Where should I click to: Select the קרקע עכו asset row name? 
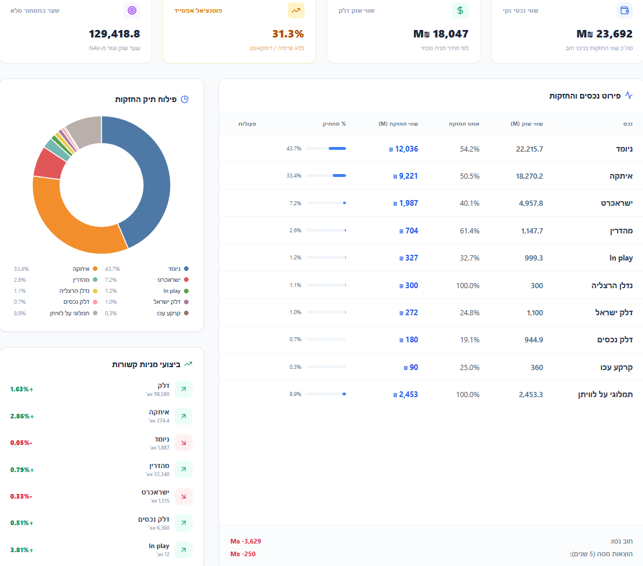[616, 367]
